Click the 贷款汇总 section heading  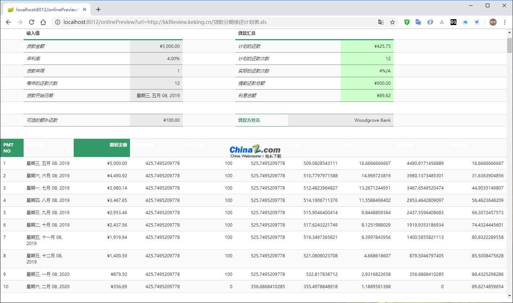(x=247, y=33)
